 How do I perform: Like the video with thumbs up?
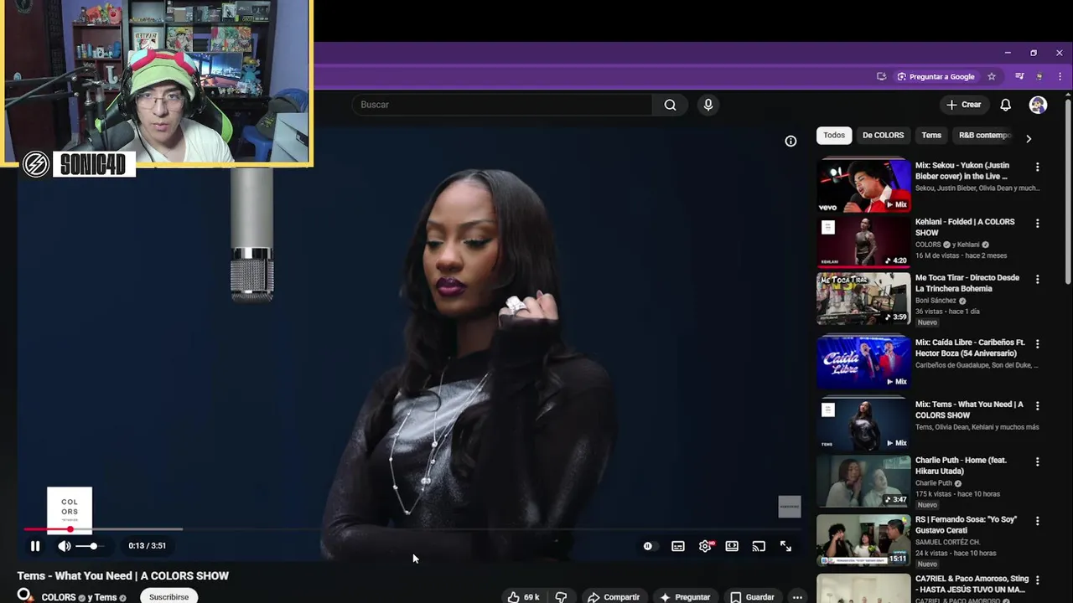tap(523, 597)
